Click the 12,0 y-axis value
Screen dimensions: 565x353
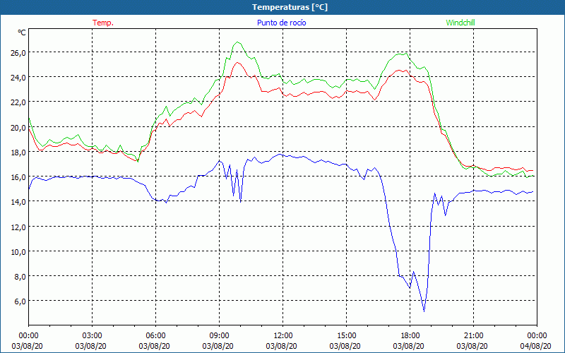tap(18, 227)
